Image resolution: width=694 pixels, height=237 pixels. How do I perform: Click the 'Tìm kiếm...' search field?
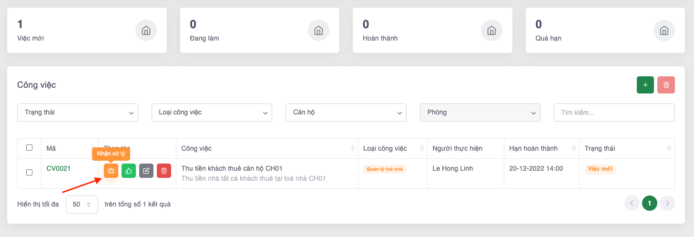point(614,113)
